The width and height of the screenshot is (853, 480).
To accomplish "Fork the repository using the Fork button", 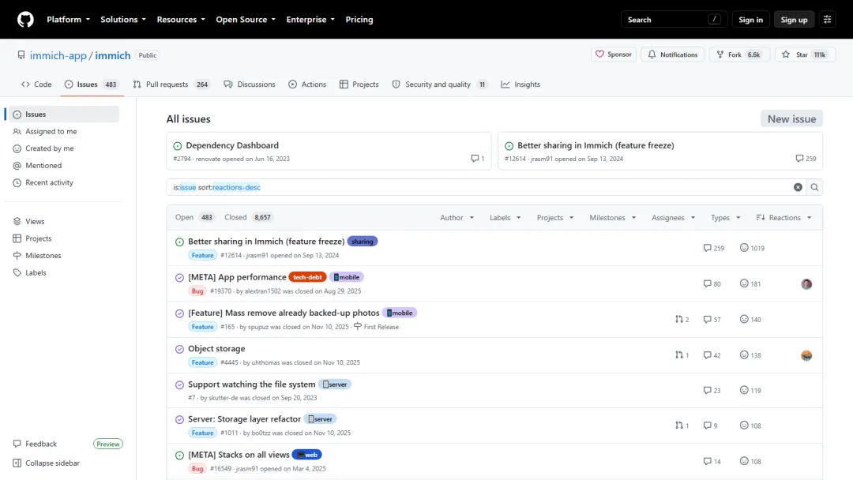I will 738,54.
